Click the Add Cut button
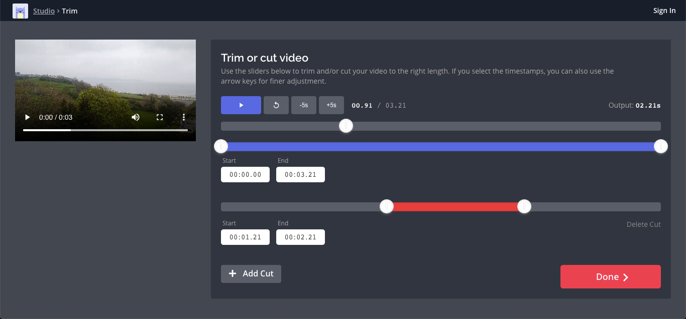This screenshot has width=686, height=319. pos(251,274)
